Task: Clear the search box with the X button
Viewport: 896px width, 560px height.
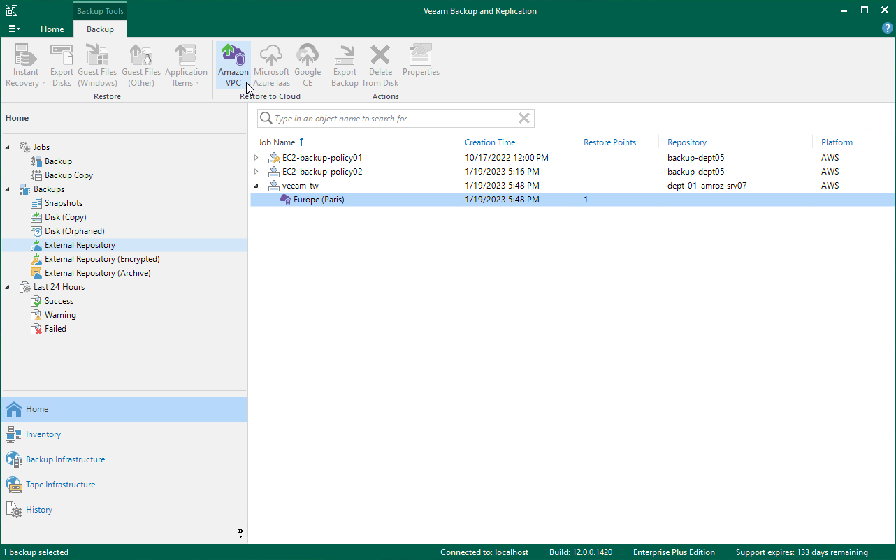Action: click(524, 118)
